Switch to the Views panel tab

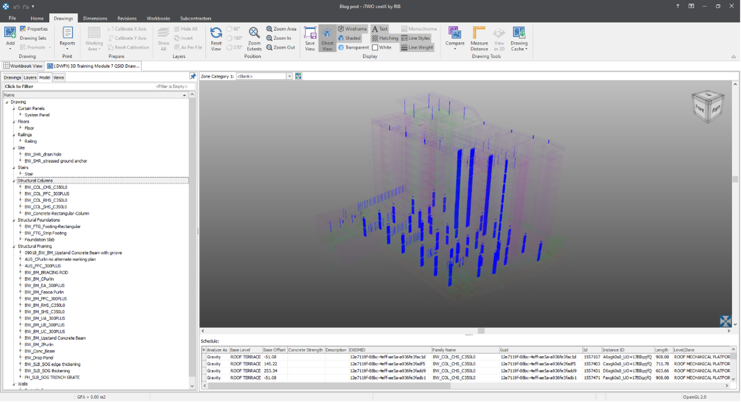pyautogui.click(x=58, y=78)
